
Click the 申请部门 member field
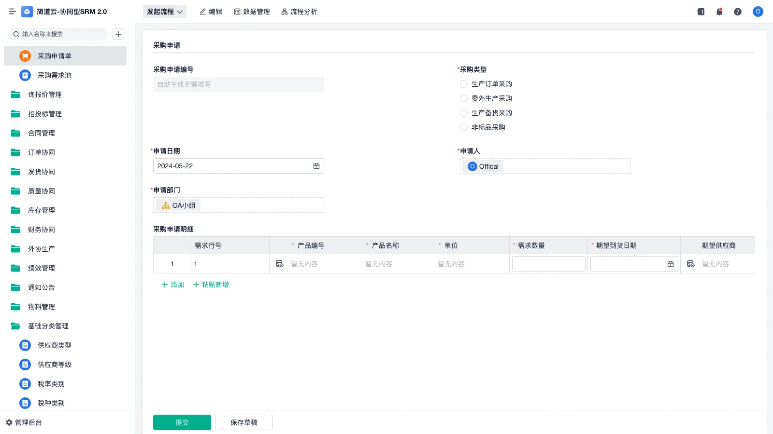click(x=239, y=205)
